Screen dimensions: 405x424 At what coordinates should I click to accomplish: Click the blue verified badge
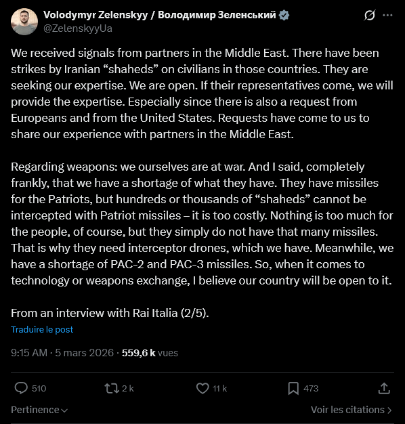(284, 15)
